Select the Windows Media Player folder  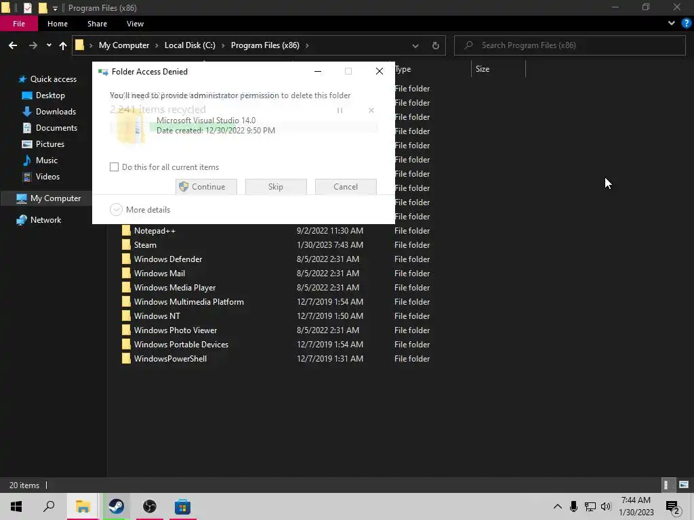click(x=175, y=287)
